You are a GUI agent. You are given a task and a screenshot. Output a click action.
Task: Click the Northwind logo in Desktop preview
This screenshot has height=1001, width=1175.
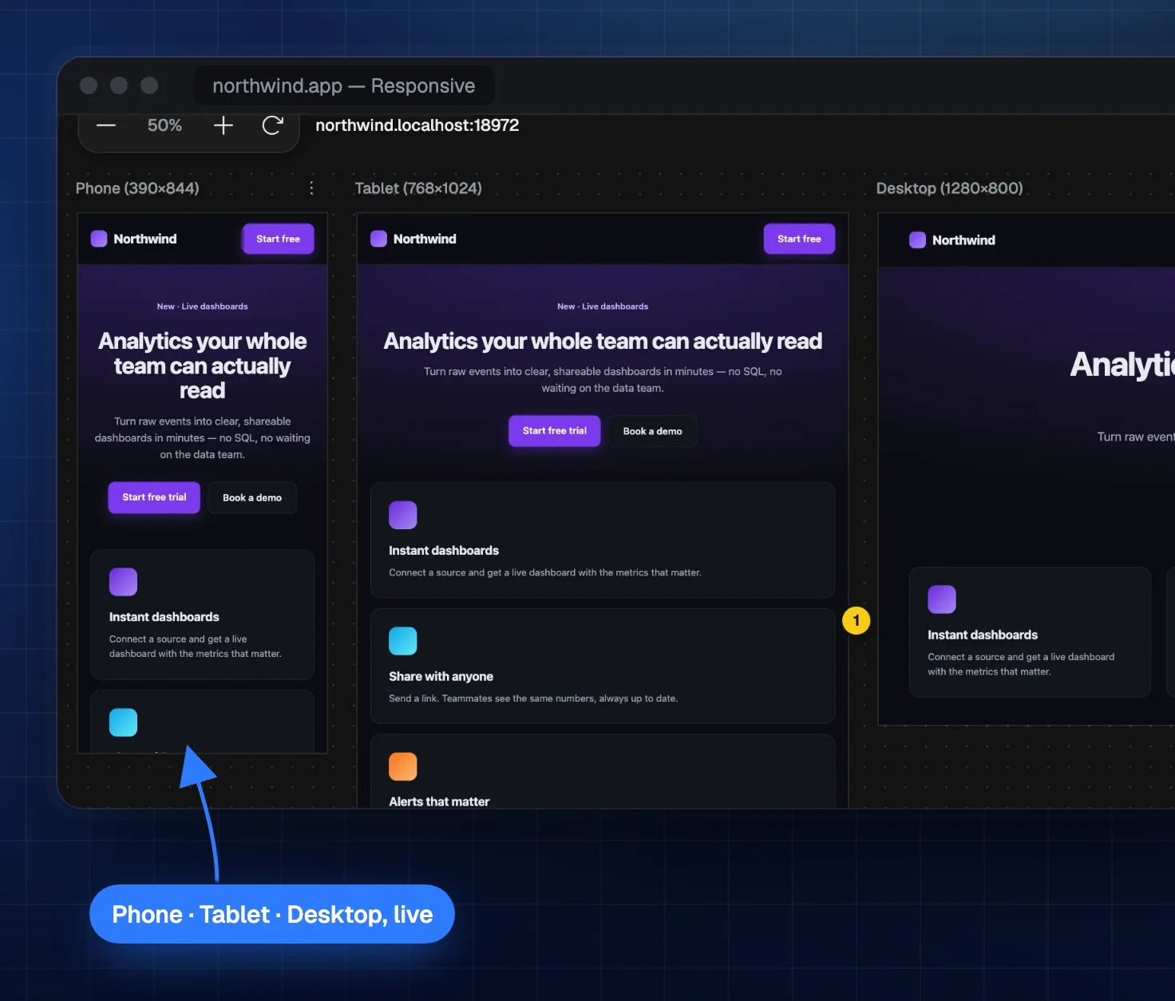click(x=952, y=240)
